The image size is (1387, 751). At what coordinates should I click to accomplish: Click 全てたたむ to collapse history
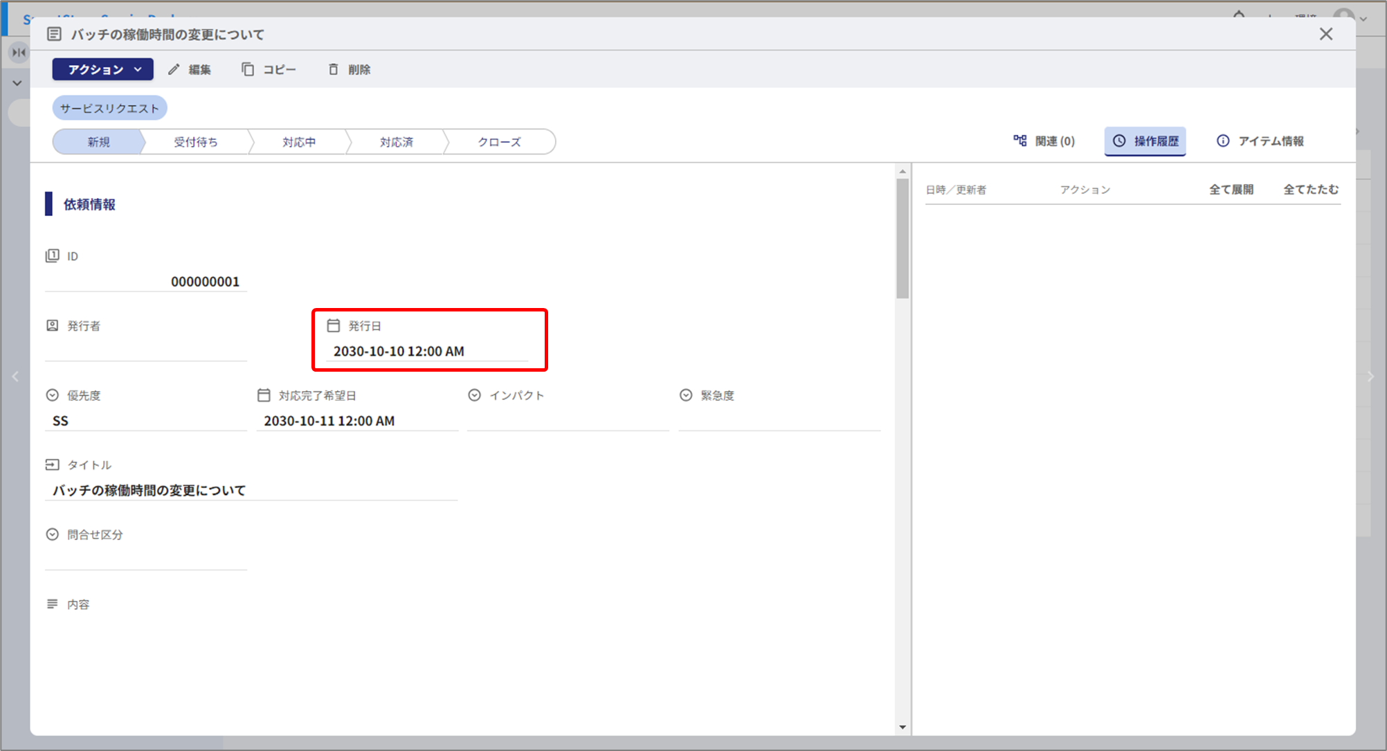(x=1310, y=189)
